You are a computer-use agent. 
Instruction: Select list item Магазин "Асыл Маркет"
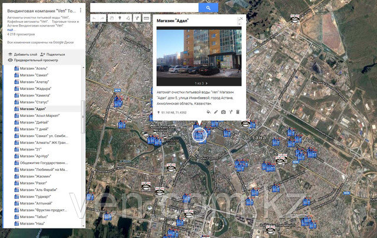(x=39, y=116)
